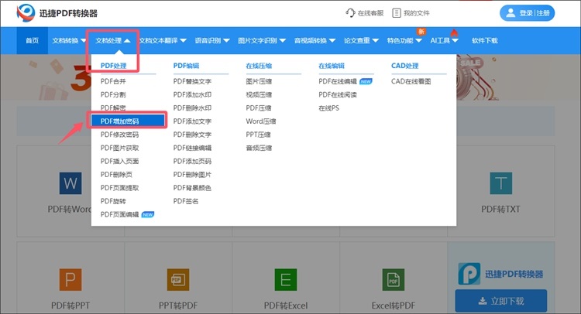The width and height of the screenshot is (581, 314).
Task: Select PDF添加页码 option
Action: tap(192, 161)
